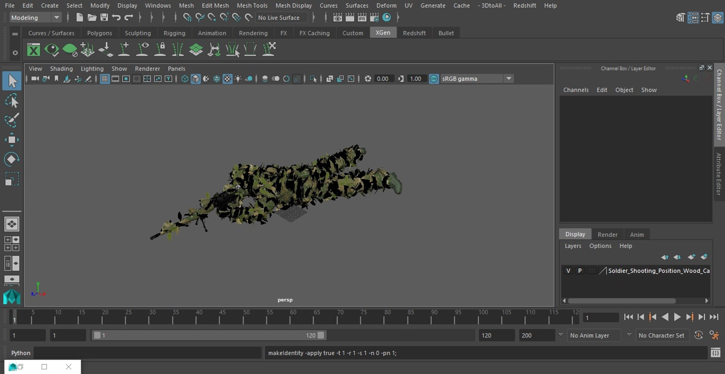Click the time range slider bar
Viewport: 725px width, 374px height.
(x=208, y=335)
